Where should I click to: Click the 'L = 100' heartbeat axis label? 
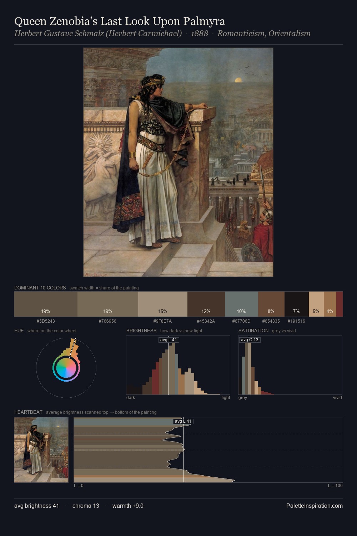click(335, 486)
